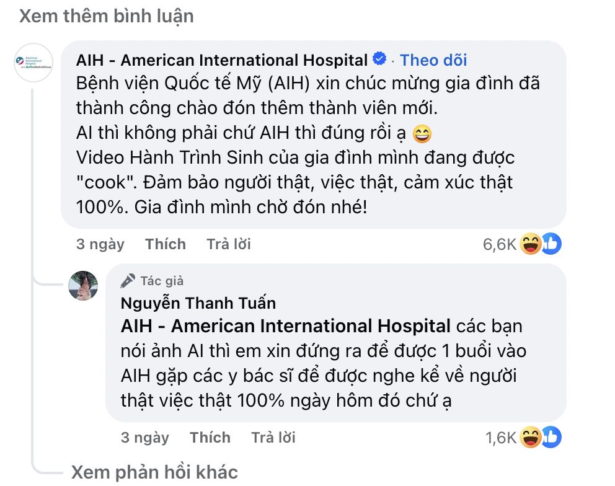615x486 pixels.
Task: Click the blue like reaction icon on AIH's comment
Action: pyautogui.click(x=551, y=244)
